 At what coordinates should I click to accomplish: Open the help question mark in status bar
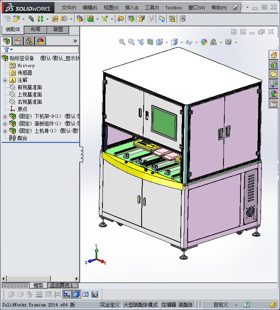[247, 304]
